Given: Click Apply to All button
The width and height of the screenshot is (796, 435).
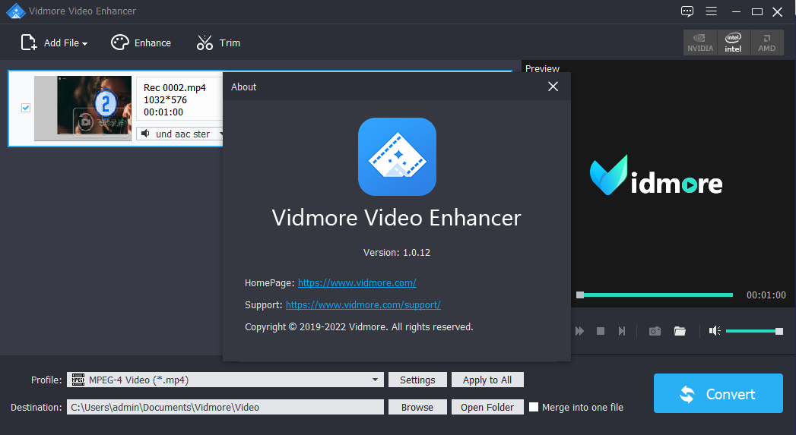Looking at the screenshot, I should [x=487, y=380].
